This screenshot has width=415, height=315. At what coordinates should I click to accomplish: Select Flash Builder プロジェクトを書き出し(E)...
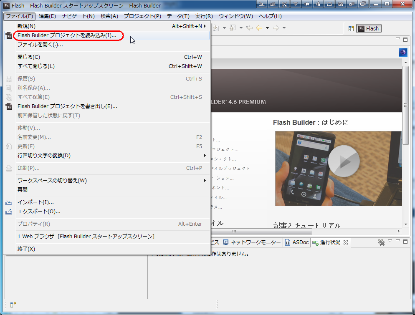pyautogui.click(x=107, y=106)
